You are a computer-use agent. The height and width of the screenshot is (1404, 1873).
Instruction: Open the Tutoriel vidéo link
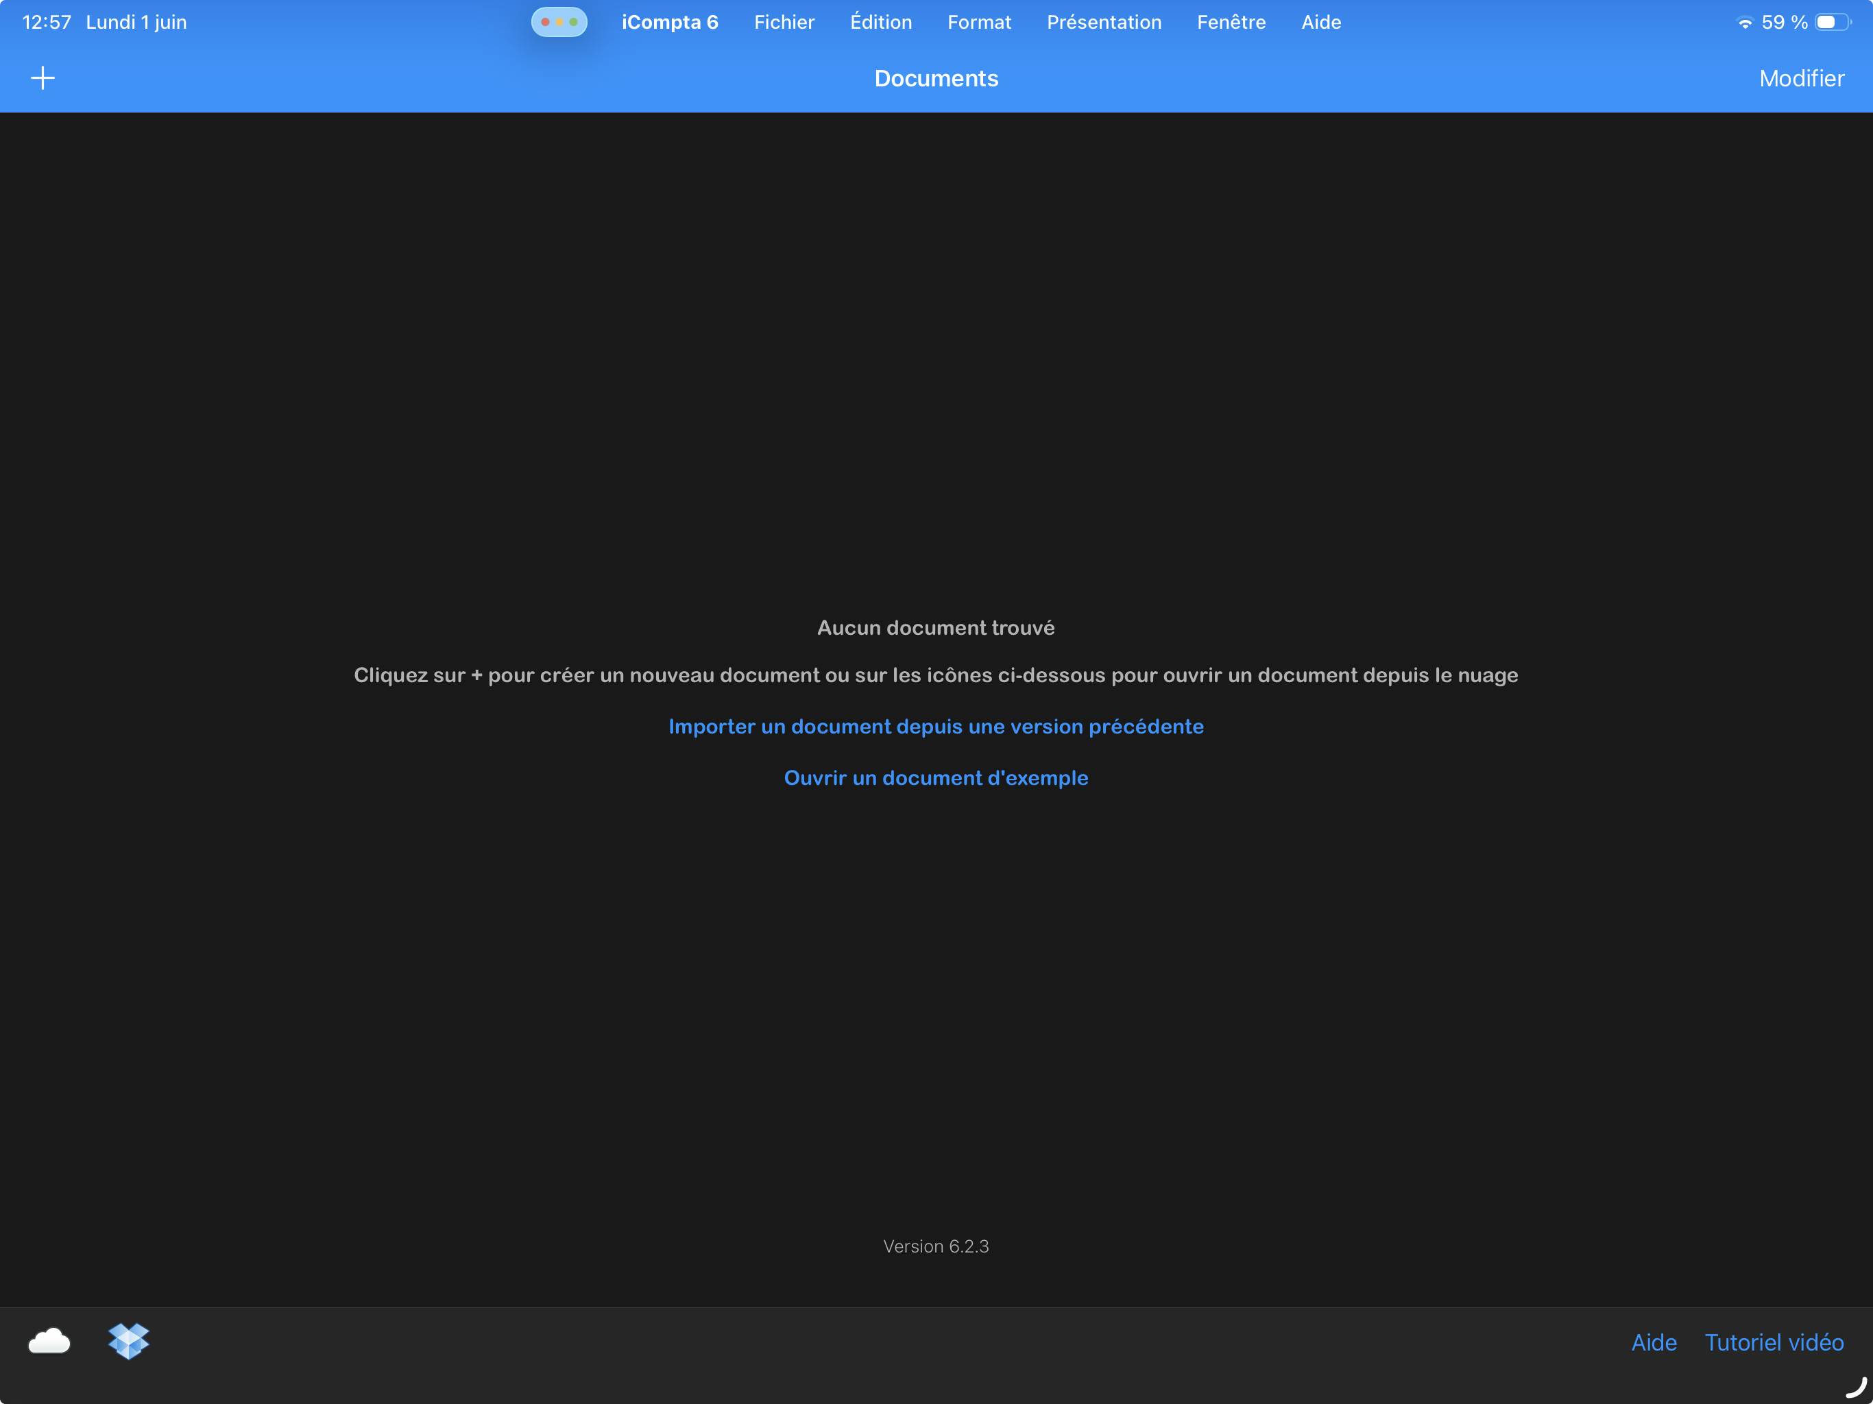coord(1774,1342)
